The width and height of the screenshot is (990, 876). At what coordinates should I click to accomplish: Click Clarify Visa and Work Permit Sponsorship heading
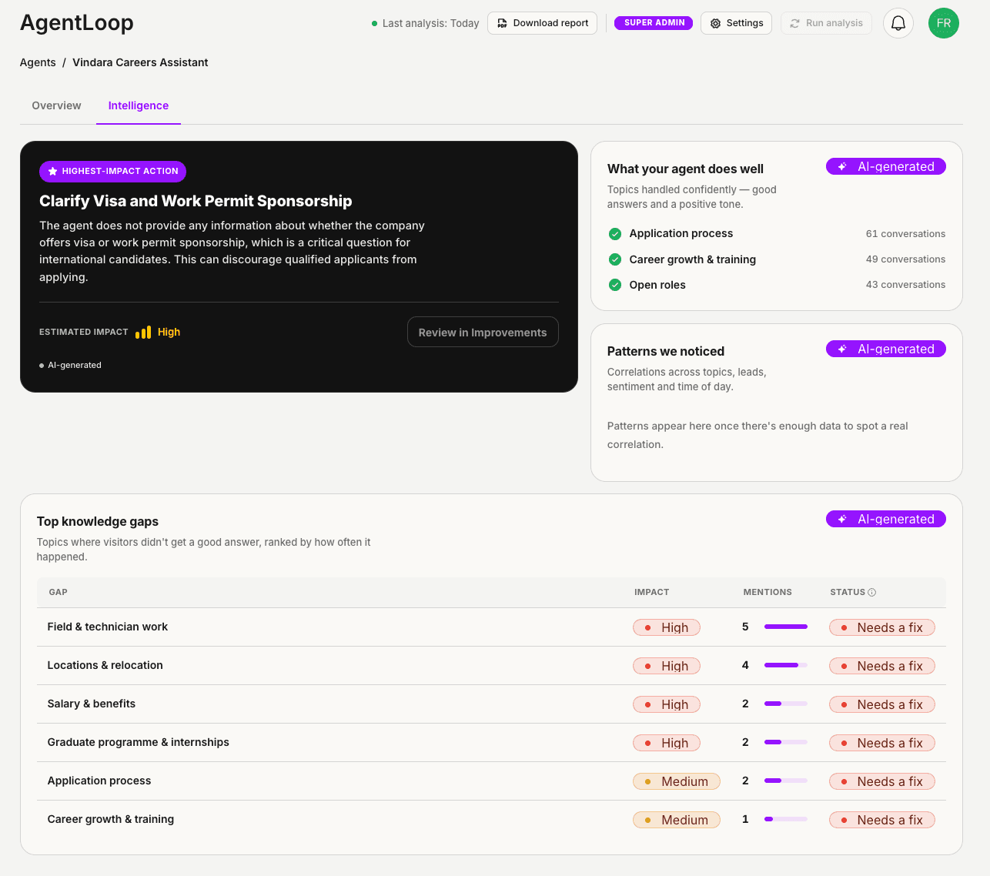click(196, 201)
